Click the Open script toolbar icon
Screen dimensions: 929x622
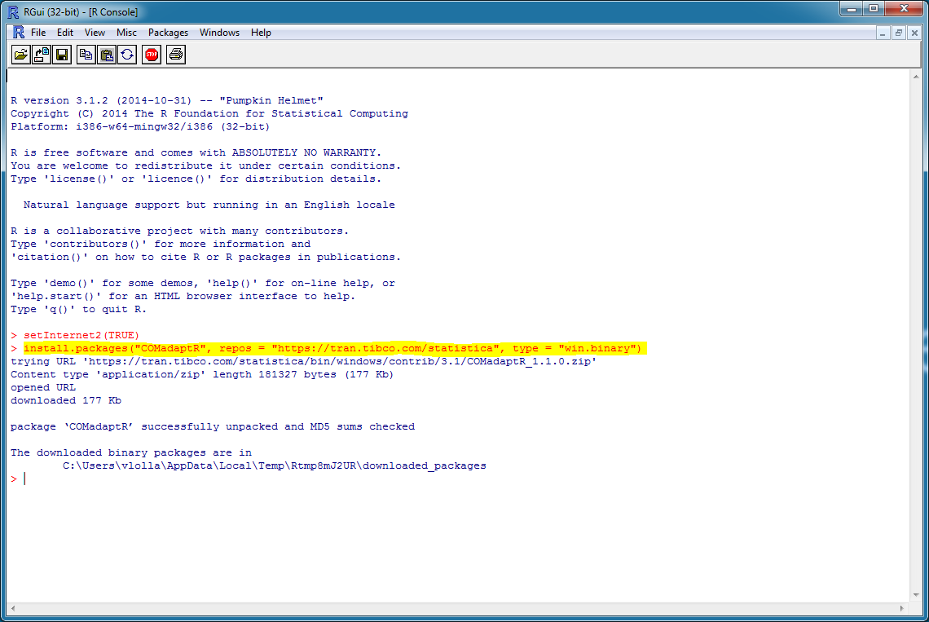20,55
